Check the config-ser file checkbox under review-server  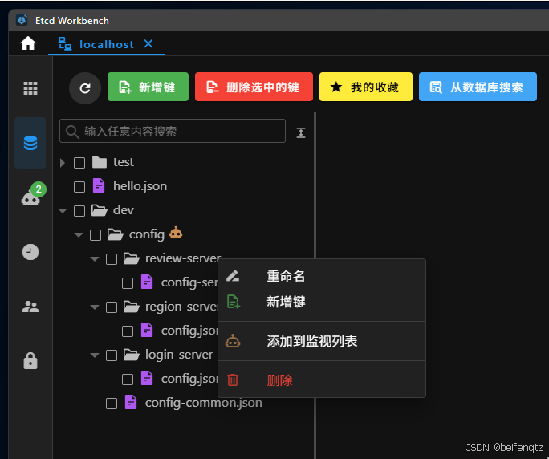[x=128, y=283]
